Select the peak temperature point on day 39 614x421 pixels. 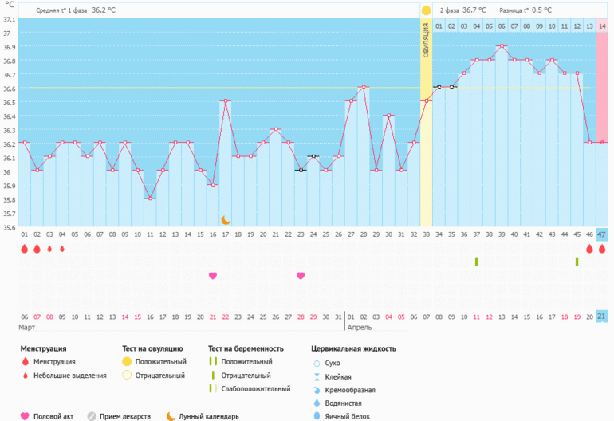pyautogui.click(x=501, y=46)
